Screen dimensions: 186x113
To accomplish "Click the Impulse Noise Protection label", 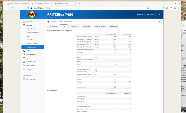I will [85, 61].
